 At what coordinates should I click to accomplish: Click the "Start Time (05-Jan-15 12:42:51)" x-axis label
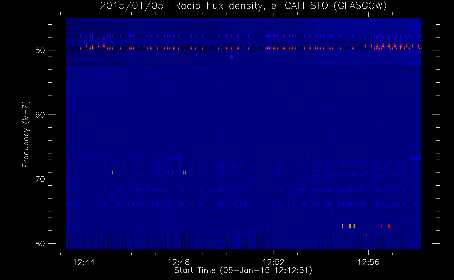point(243,270)
